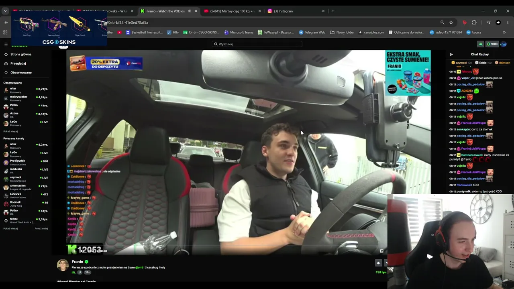Screen dimensions: 514x289
Task: Open Chrome media controls icon
Action: click(x=488, y=22)
